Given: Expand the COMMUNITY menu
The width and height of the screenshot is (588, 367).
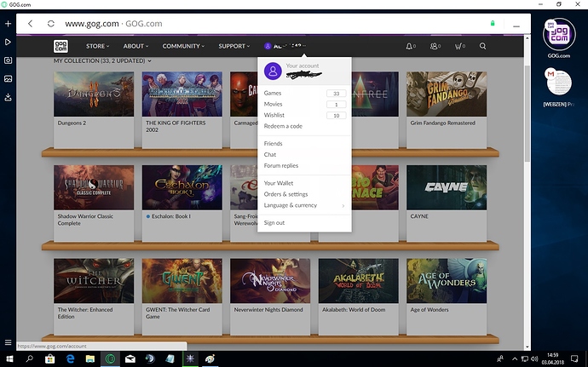Looking at the screenshot, I should click(x=183, y=46).
